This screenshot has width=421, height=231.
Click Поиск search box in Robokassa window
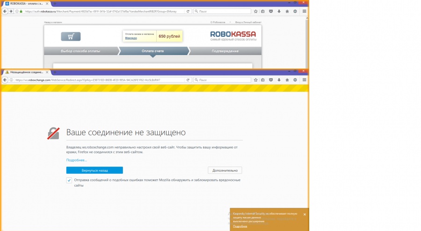click(222, 11)
